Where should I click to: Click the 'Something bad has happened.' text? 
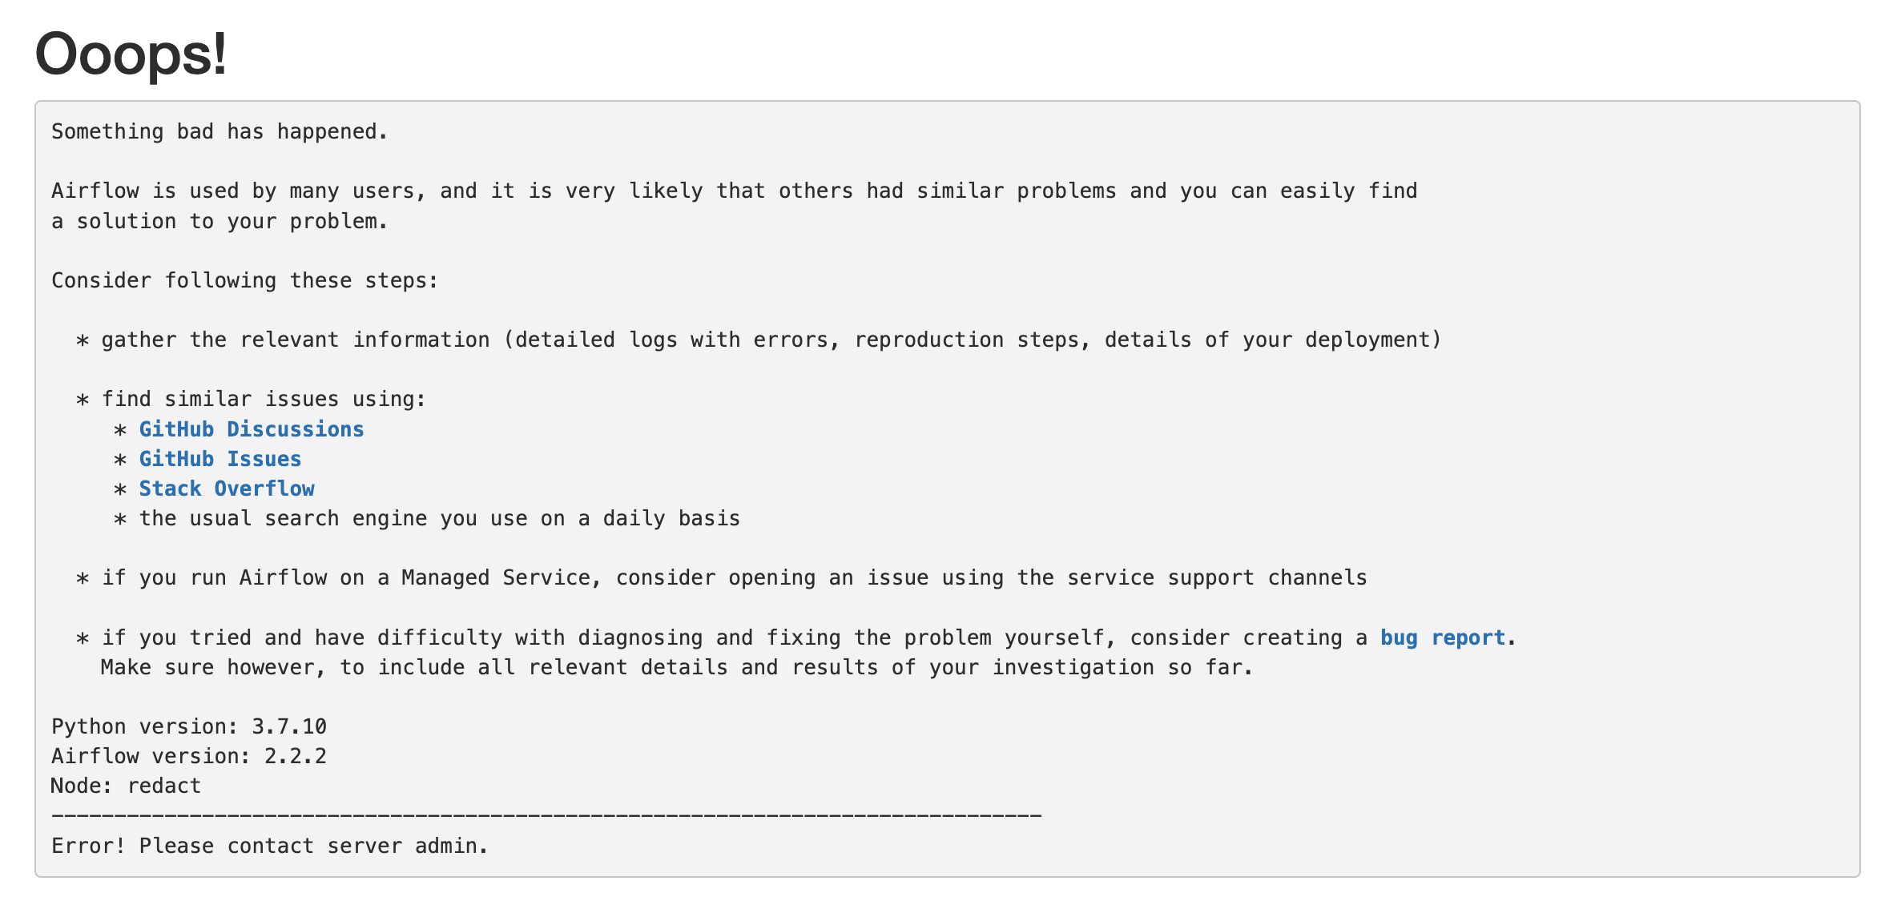point(220,131)
